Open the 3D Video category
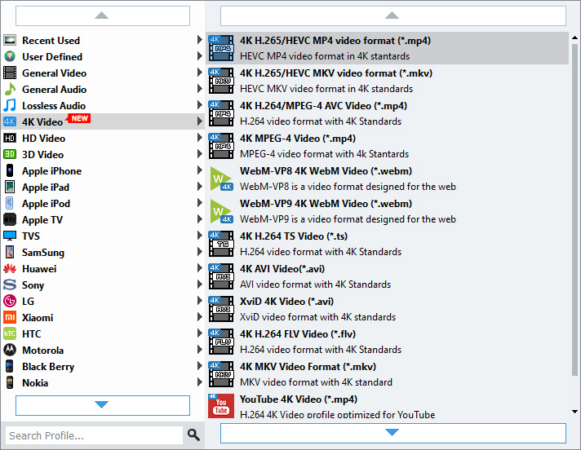 click(102, 154)
